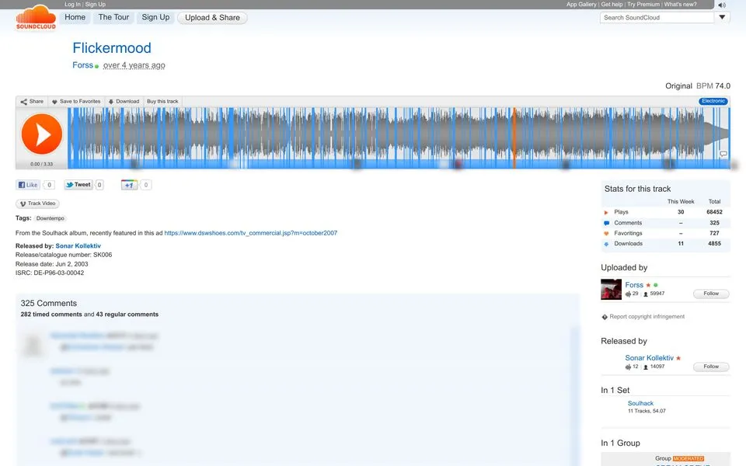
Task: Click Buy this track
Action: pos(162,101)
